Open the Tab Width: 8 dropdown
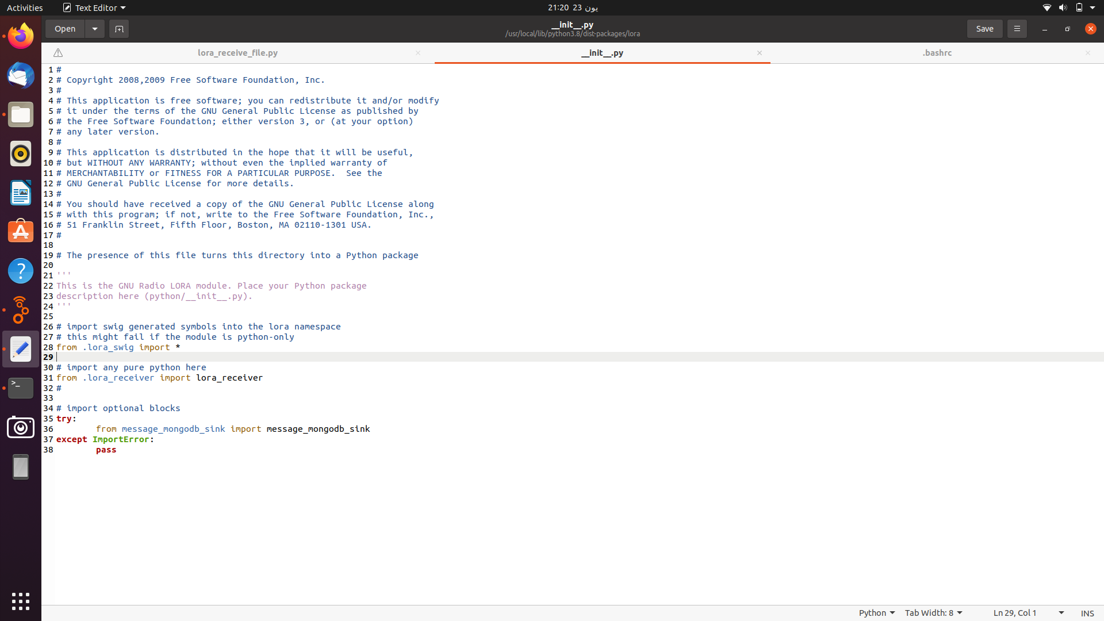This screenshot has height=621, width=1104. 933,612
